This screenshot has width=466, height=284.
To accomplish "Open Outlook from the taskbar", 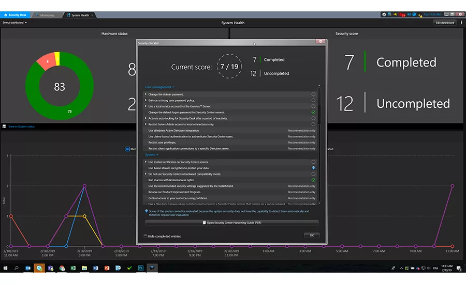I will click(x=28, y=268).
